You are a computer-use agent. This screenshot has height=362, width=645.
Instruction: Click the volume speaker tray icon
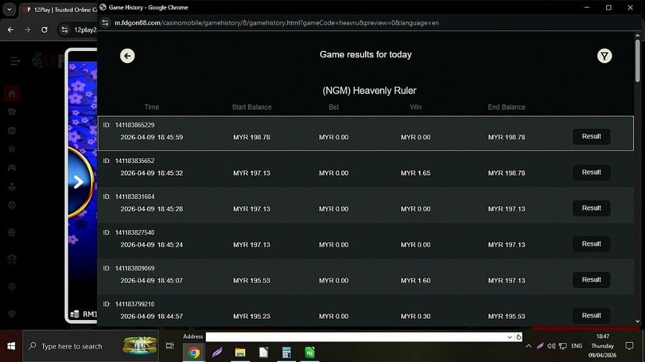click(x=551, y=346)
